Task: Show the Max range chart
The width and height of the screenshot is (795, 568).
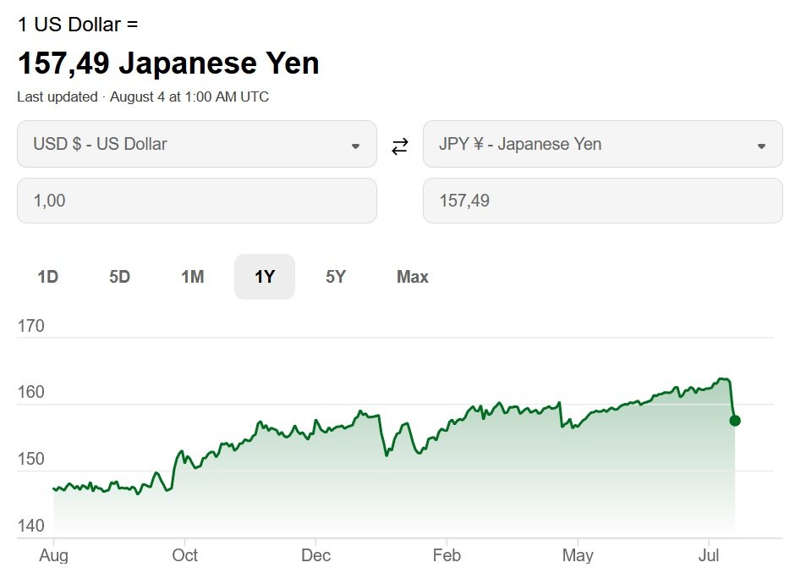Action: tap(413, 277)
